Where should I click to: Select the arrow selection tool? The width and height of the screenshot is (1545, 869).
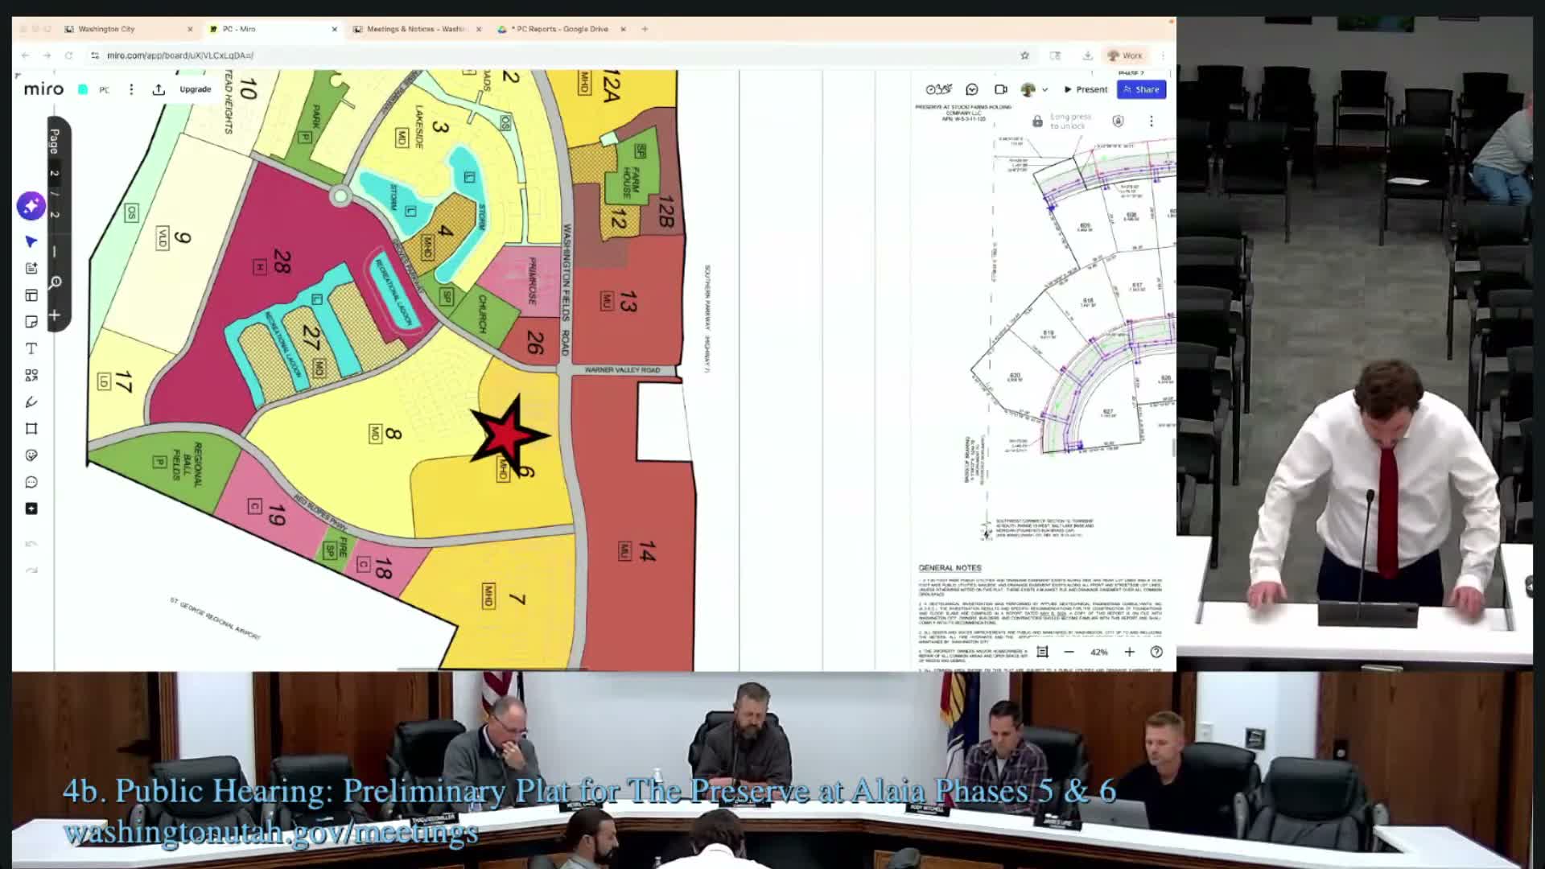tap(31, 241)
